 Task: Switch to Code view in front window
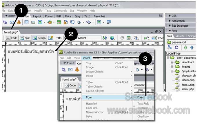tap(70, 85)
